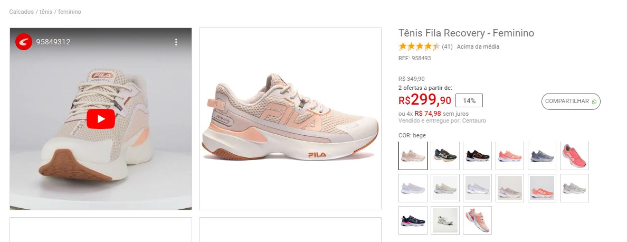Open the main side-view shoe image
The height and width of the screenshot is (242, 627).
[290, 119]
